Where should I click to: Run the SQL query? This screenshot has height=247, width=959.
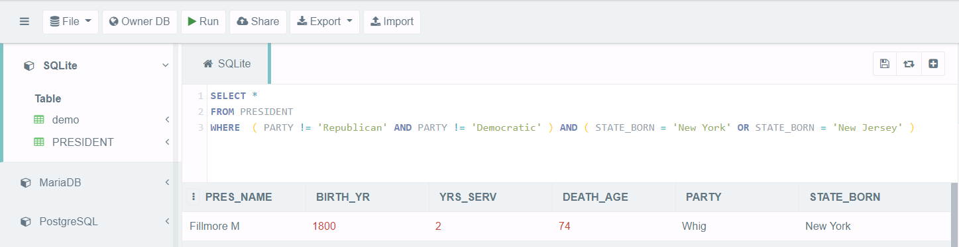click(203, 22)
